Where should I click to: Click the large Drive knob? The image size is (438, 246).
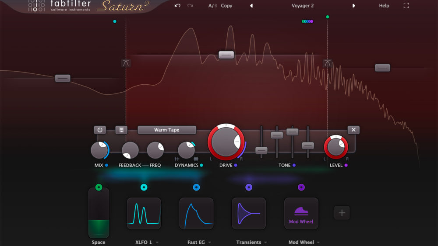(226, 142)
